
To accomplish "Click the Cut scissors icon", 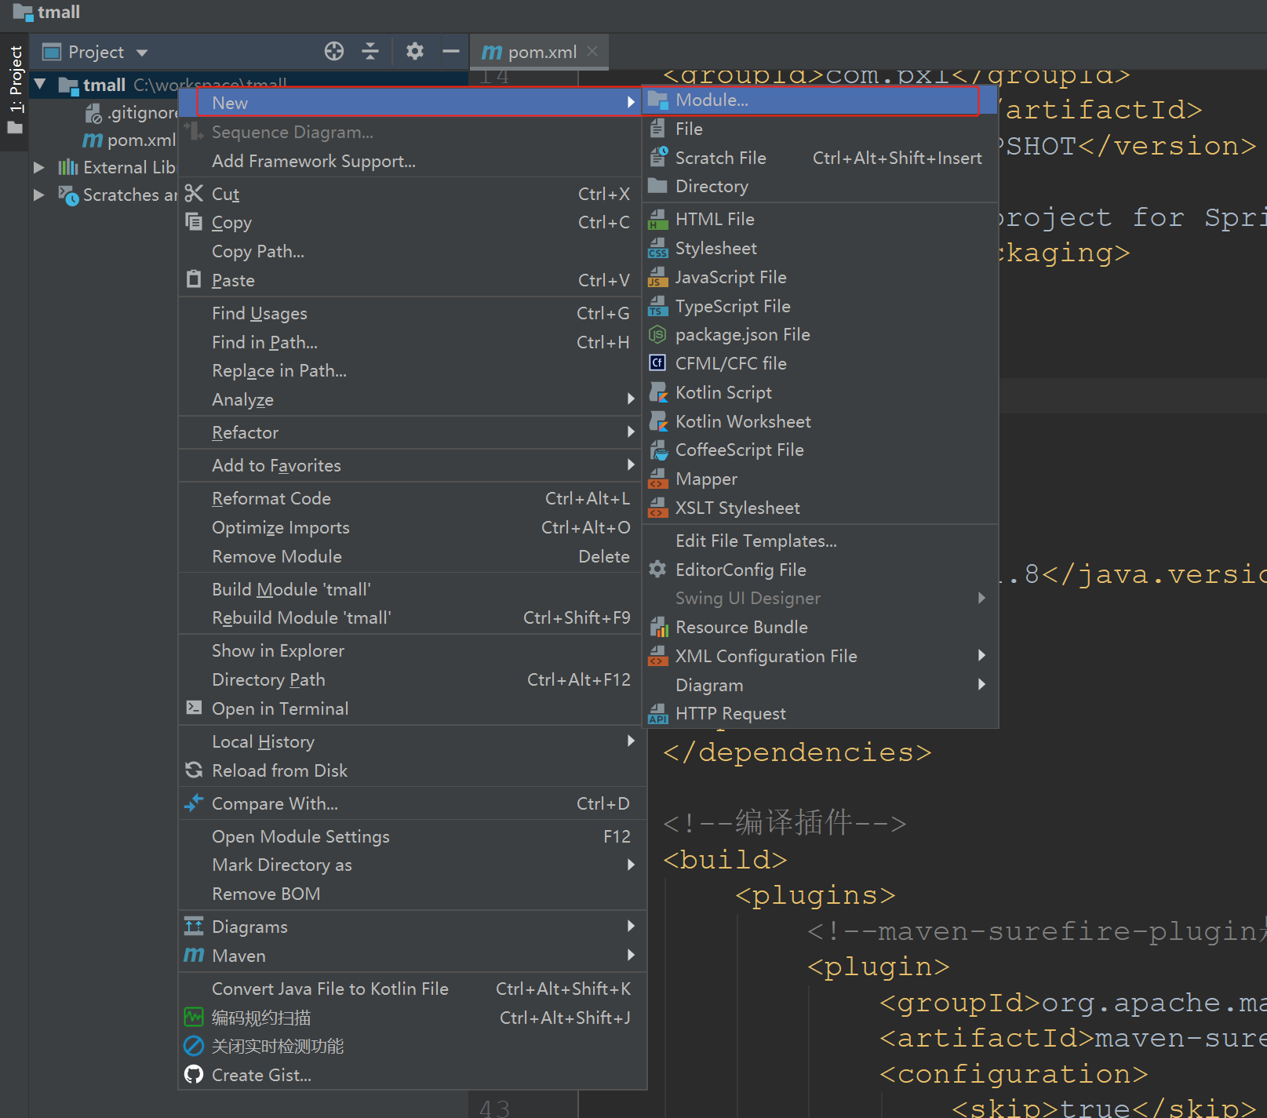I will (x=194, y=193).
